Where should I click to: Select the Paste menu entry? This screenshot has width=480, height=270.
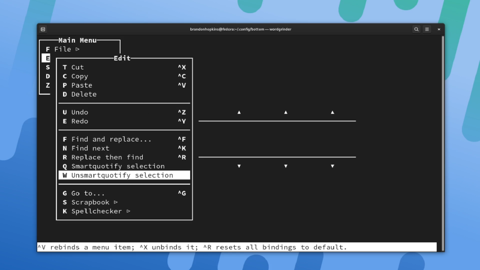tap(82, 85)
